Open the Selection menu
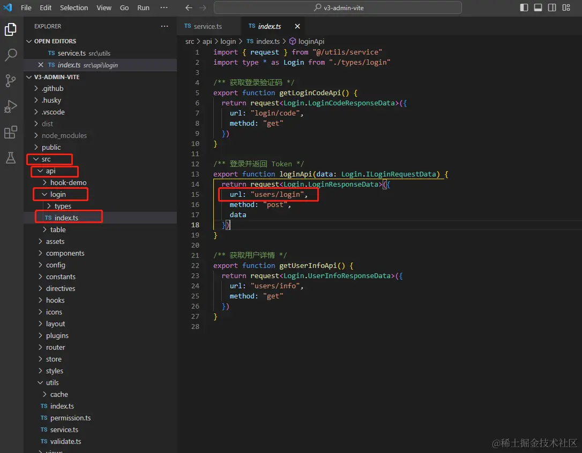The image size is (582, 453). pos(74,7)
